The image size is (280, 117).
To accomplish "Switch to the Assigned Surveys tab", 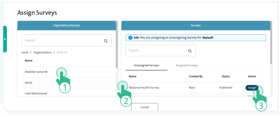I will pos(186,66).
